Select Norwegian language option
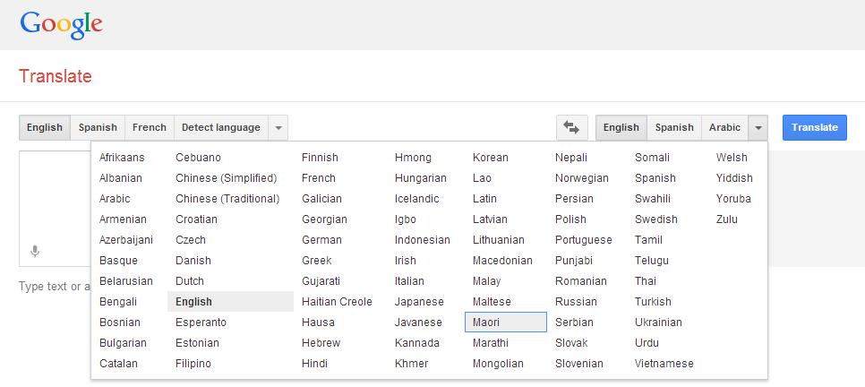Viewport: 865px width, 387px height. (582, 178)
